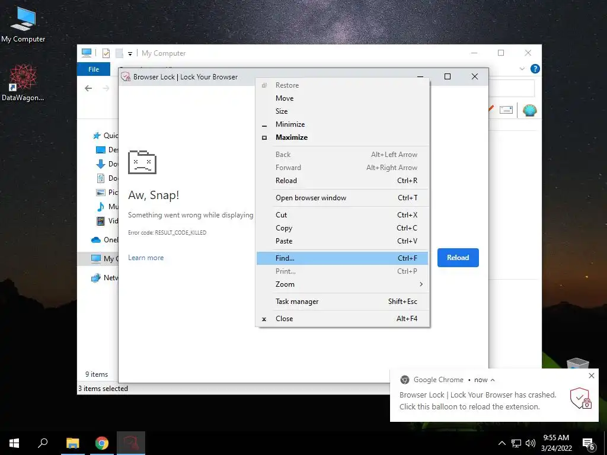Screen dimensions: 607x455
Task: Select the Desktop folder icon in sidebar
Action: 101,150
